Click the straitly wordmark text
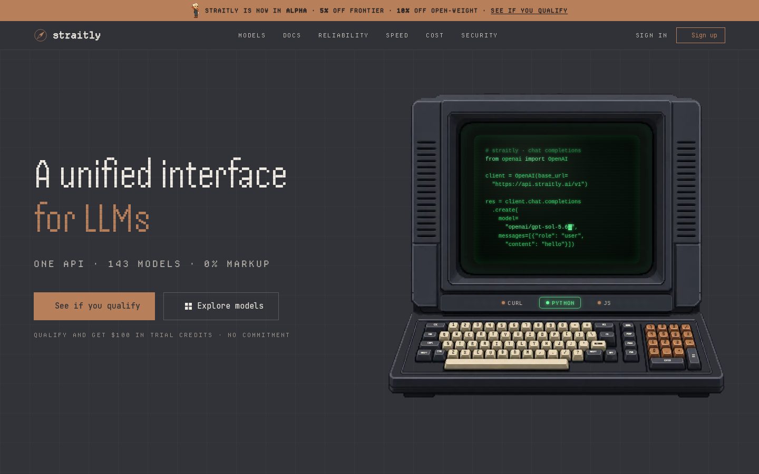 tap(76, 35)
